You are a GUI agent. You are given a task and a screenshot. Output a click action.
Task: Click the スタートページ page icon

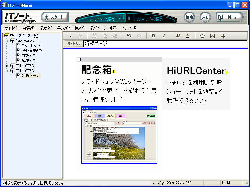click(x=18, y=46)
